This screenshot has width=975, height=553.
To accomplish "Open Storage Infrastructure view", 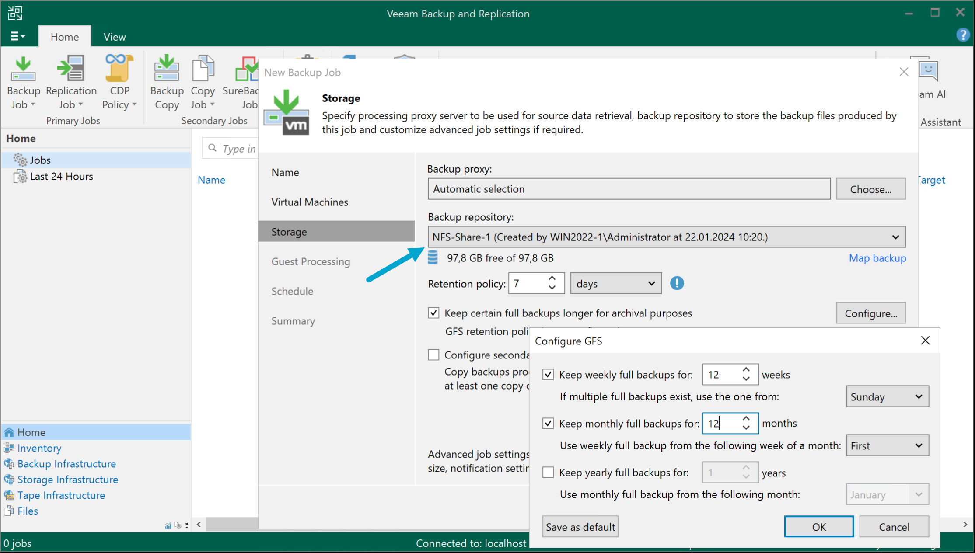I will click(67, 479).
